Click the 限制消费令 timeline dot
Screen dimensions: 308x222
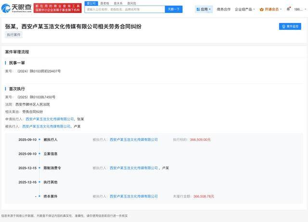click(x=39, y=168)
